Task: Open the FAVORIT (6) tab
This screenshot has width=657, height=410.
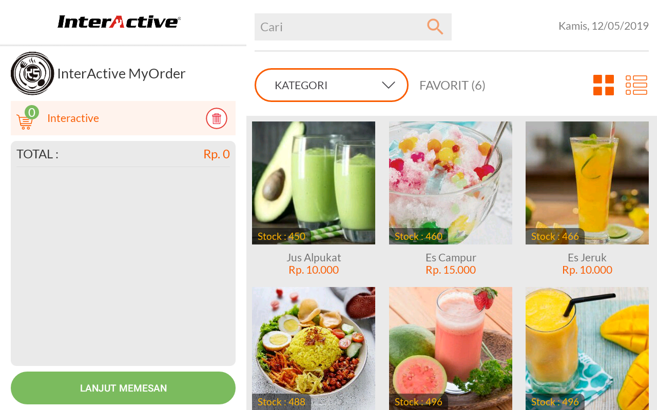Action: pos(452,85)
